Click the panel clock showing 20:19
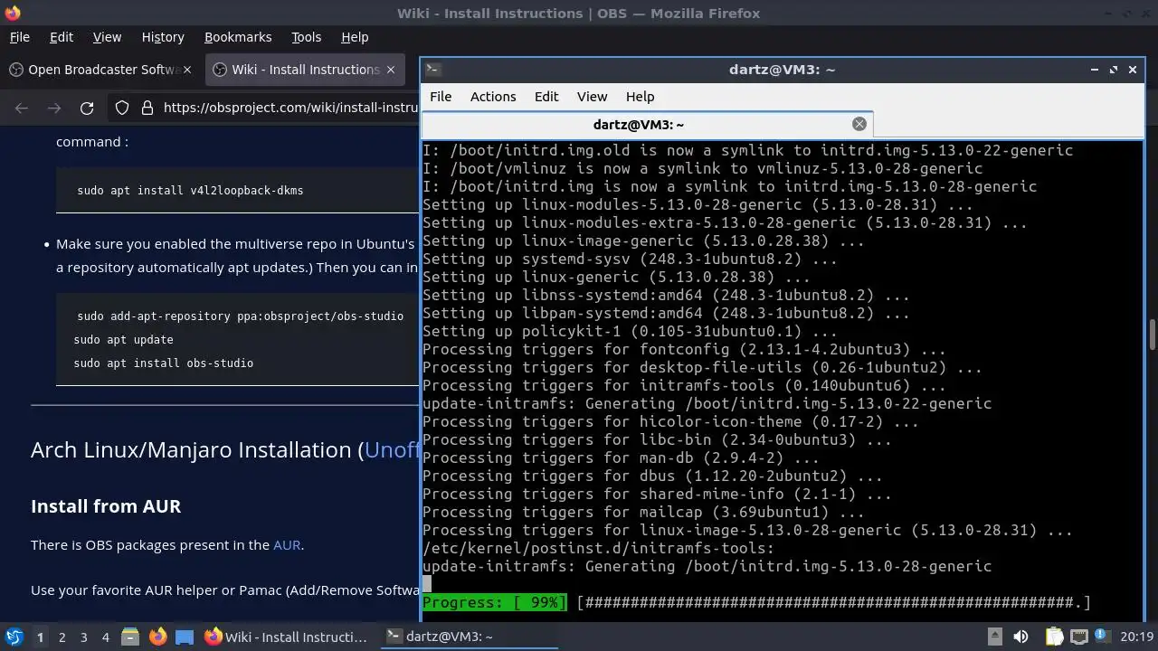1158x651 pixels. (1136, 637)
